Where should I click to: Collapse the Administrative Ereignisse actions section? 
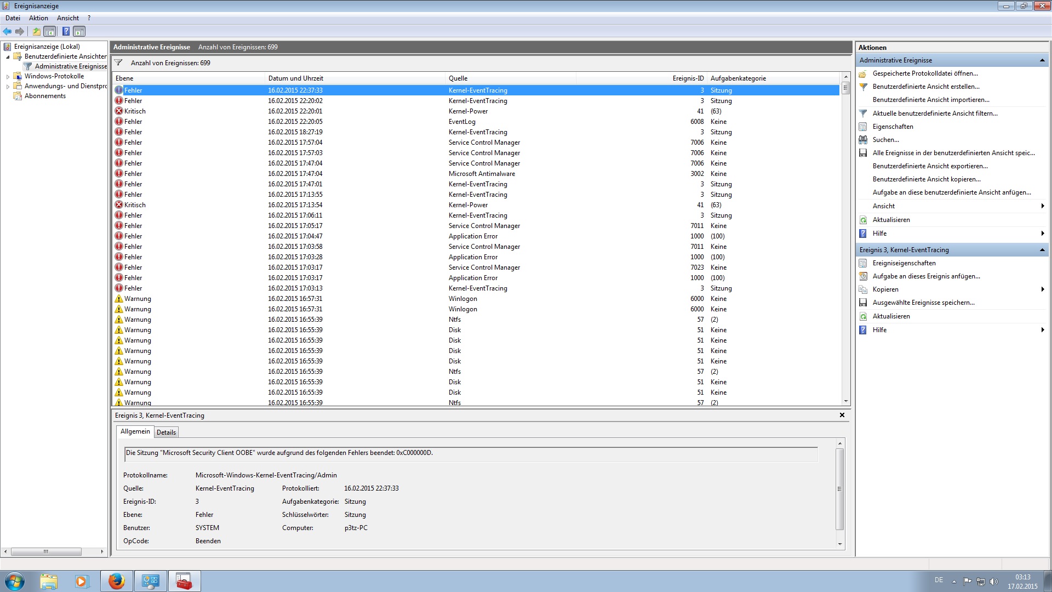[1042, 60]
